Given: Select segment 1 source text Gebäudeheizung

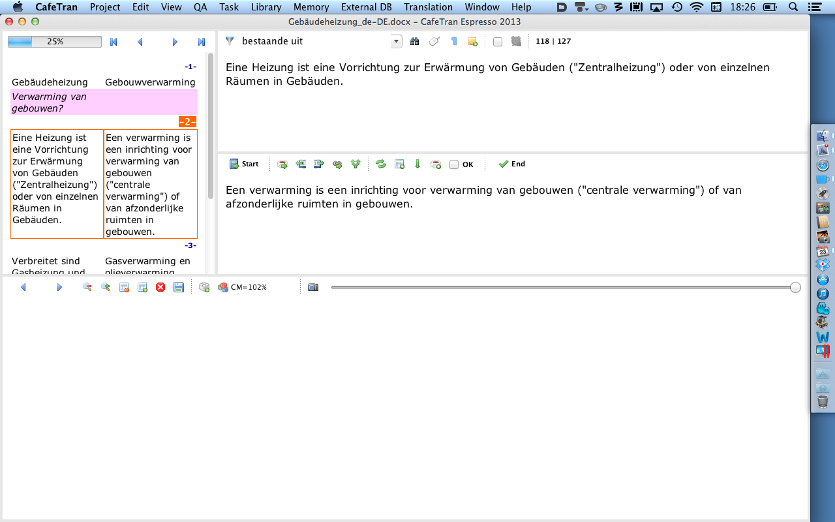Looking at the screenshot, I should [x=50, y=82].
